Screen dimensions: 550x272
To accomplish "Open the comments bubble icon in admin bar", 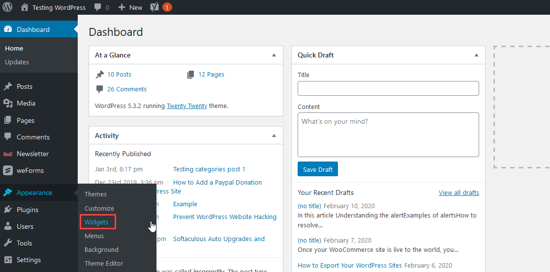I will tap(98, 7).
